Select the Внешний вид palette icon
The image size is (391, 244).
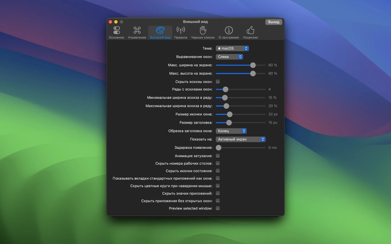[x=160, y=31]
